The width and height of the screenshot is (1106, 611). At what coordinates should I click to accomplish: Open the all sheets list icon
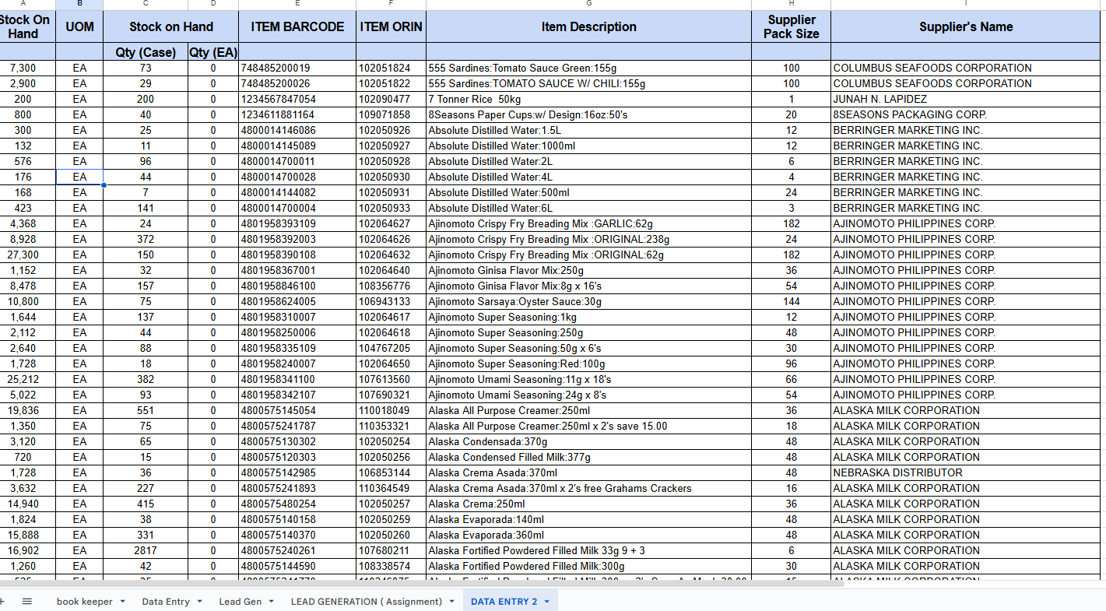[27, 602]
